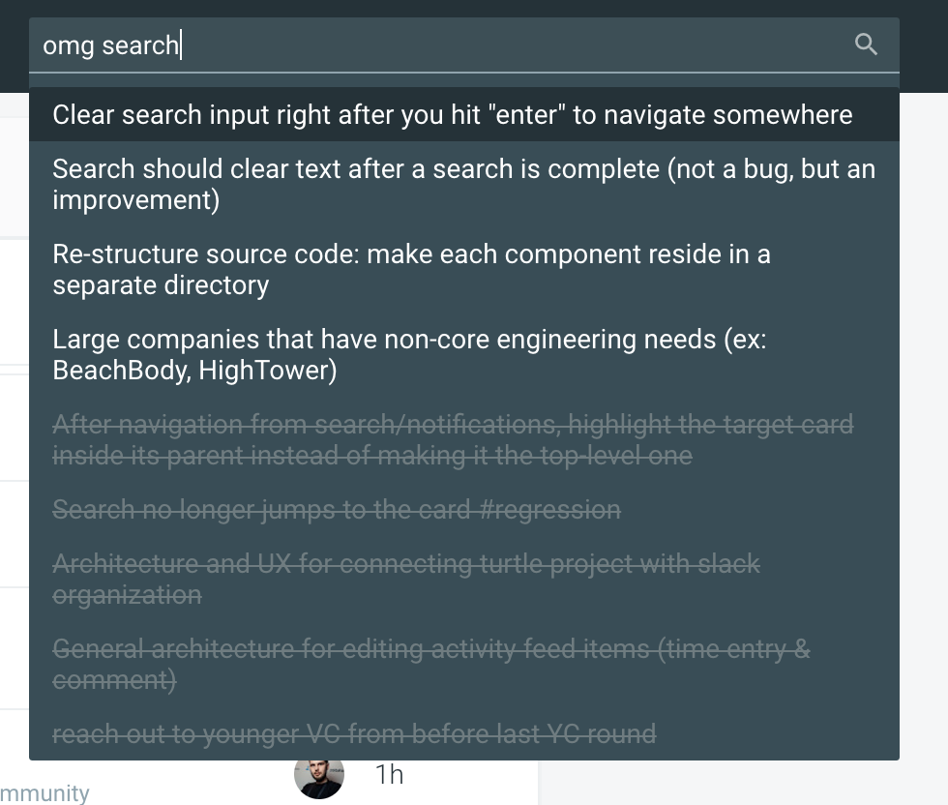This screenshot has height=805, width=948.
Task: Click the "#regression" tag in the results
Action: click(x=549, y=510)
